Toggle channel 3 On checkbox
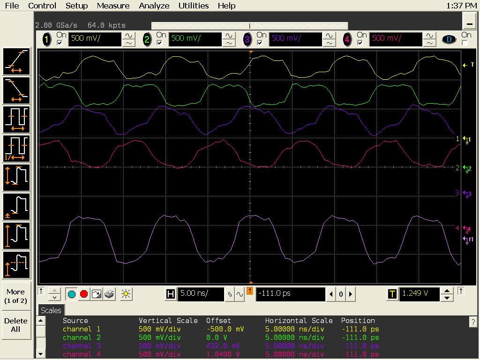This screenshot has width=480, height=360. point(260,43)
